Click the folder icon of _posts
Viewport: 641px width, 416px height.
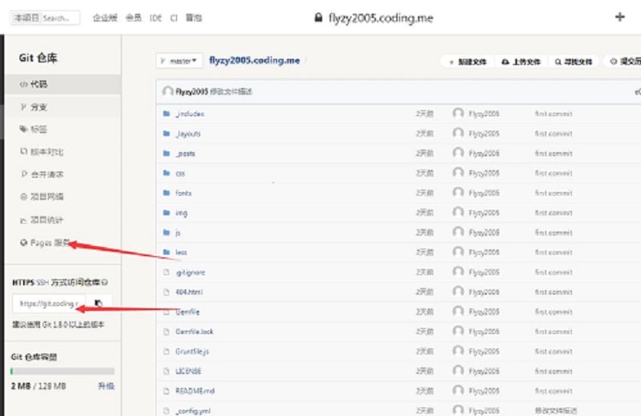coord(167,153)
